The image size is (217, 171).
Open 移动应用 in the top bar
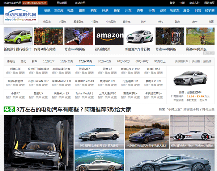(80, 3)
